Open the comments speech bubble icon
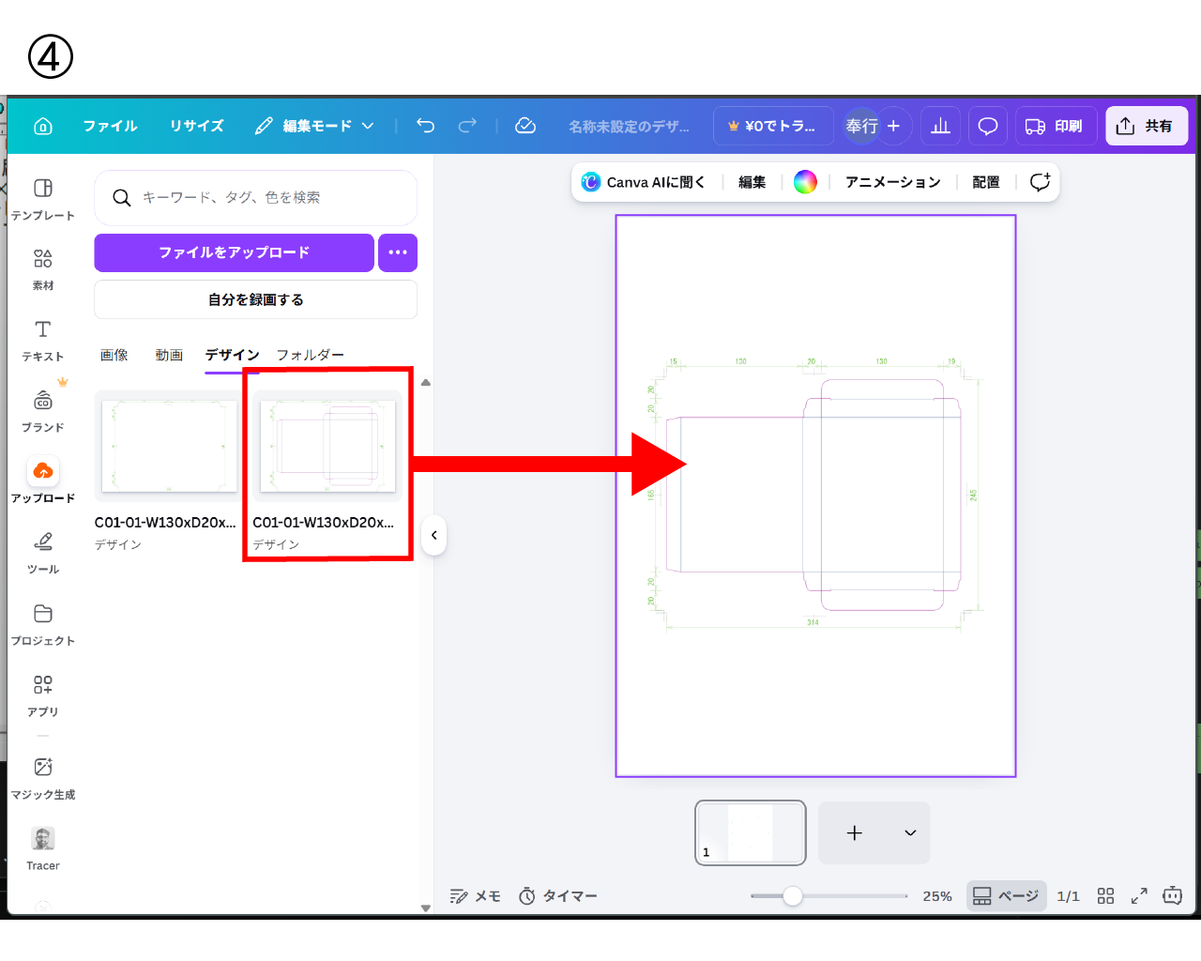The width and height of the screenshot is (1201, 961). [987, 126]
